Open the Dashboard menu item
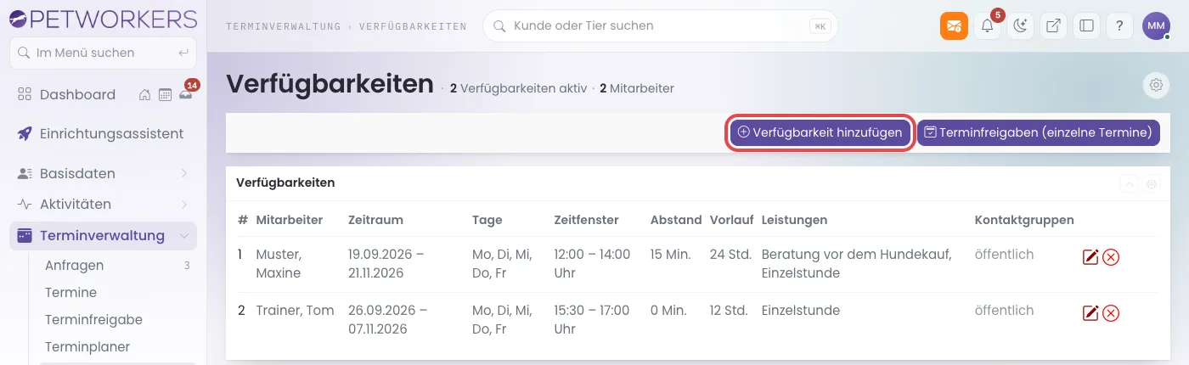Viewport: 1189px width, 365px height. coord(77,94)
